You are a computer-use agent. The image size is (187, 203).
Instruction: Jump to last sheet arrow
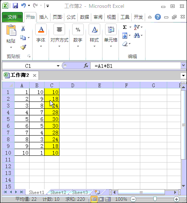[22, 192]
